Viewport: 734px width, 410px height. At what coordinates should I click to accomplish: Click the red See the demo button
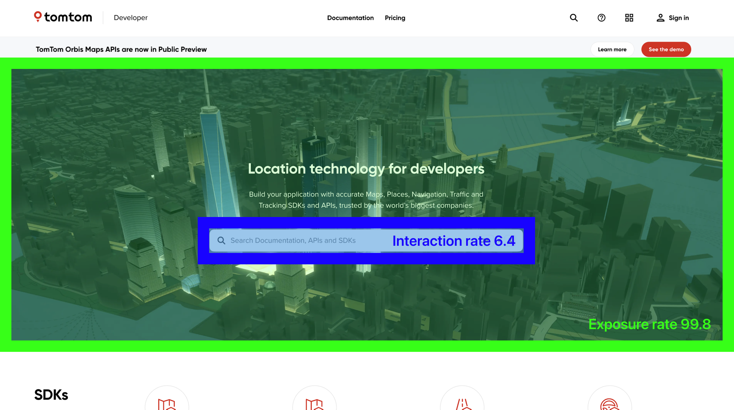[x=666, y=49]
